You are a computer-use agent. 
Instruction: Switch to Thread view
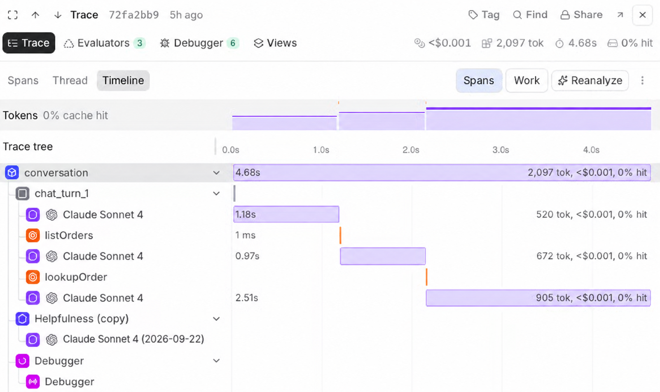(70, 80)
